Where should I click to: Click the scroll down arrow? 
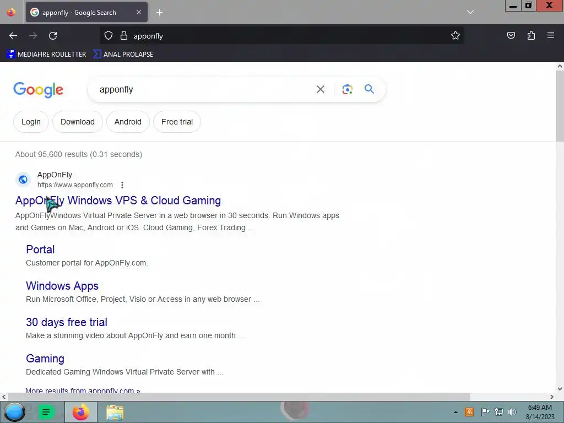point(560,388)
